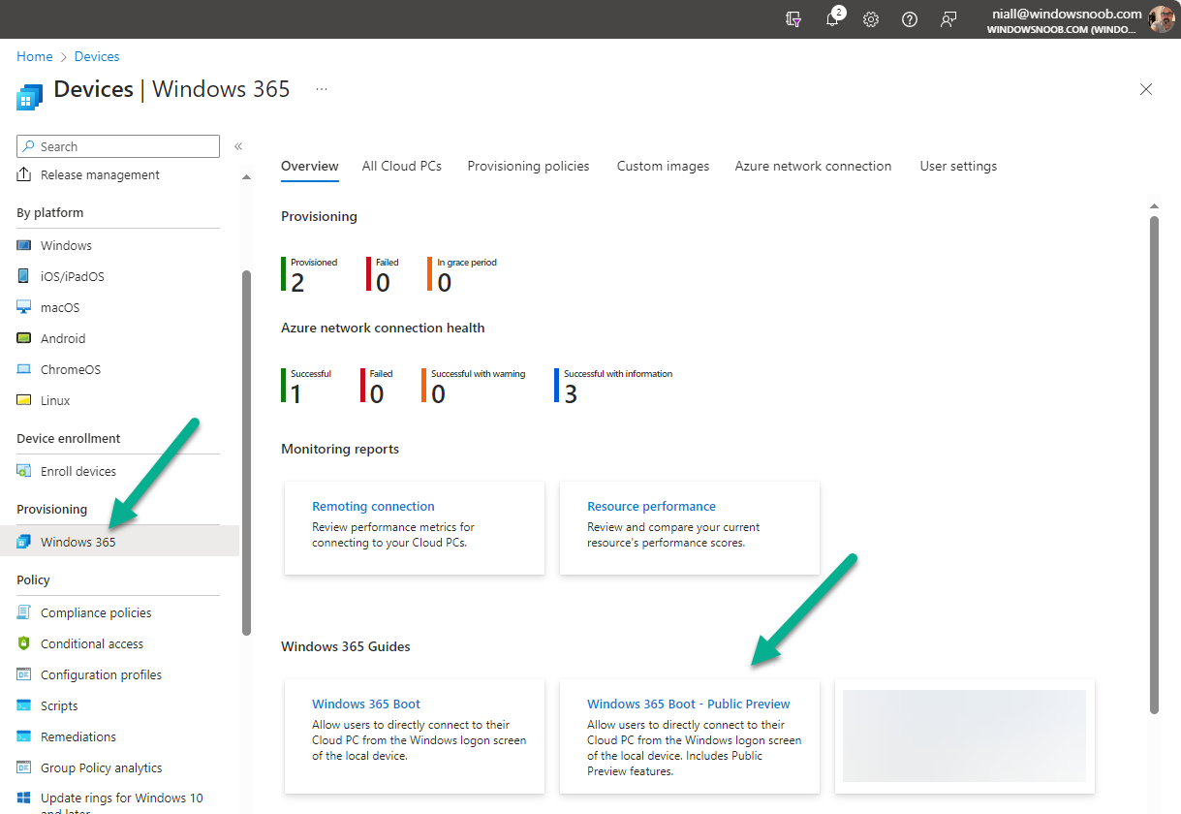Open the Windows 365 Boot guide link
The width and height of the screenshot is (1181, 814).
point(366,704)
